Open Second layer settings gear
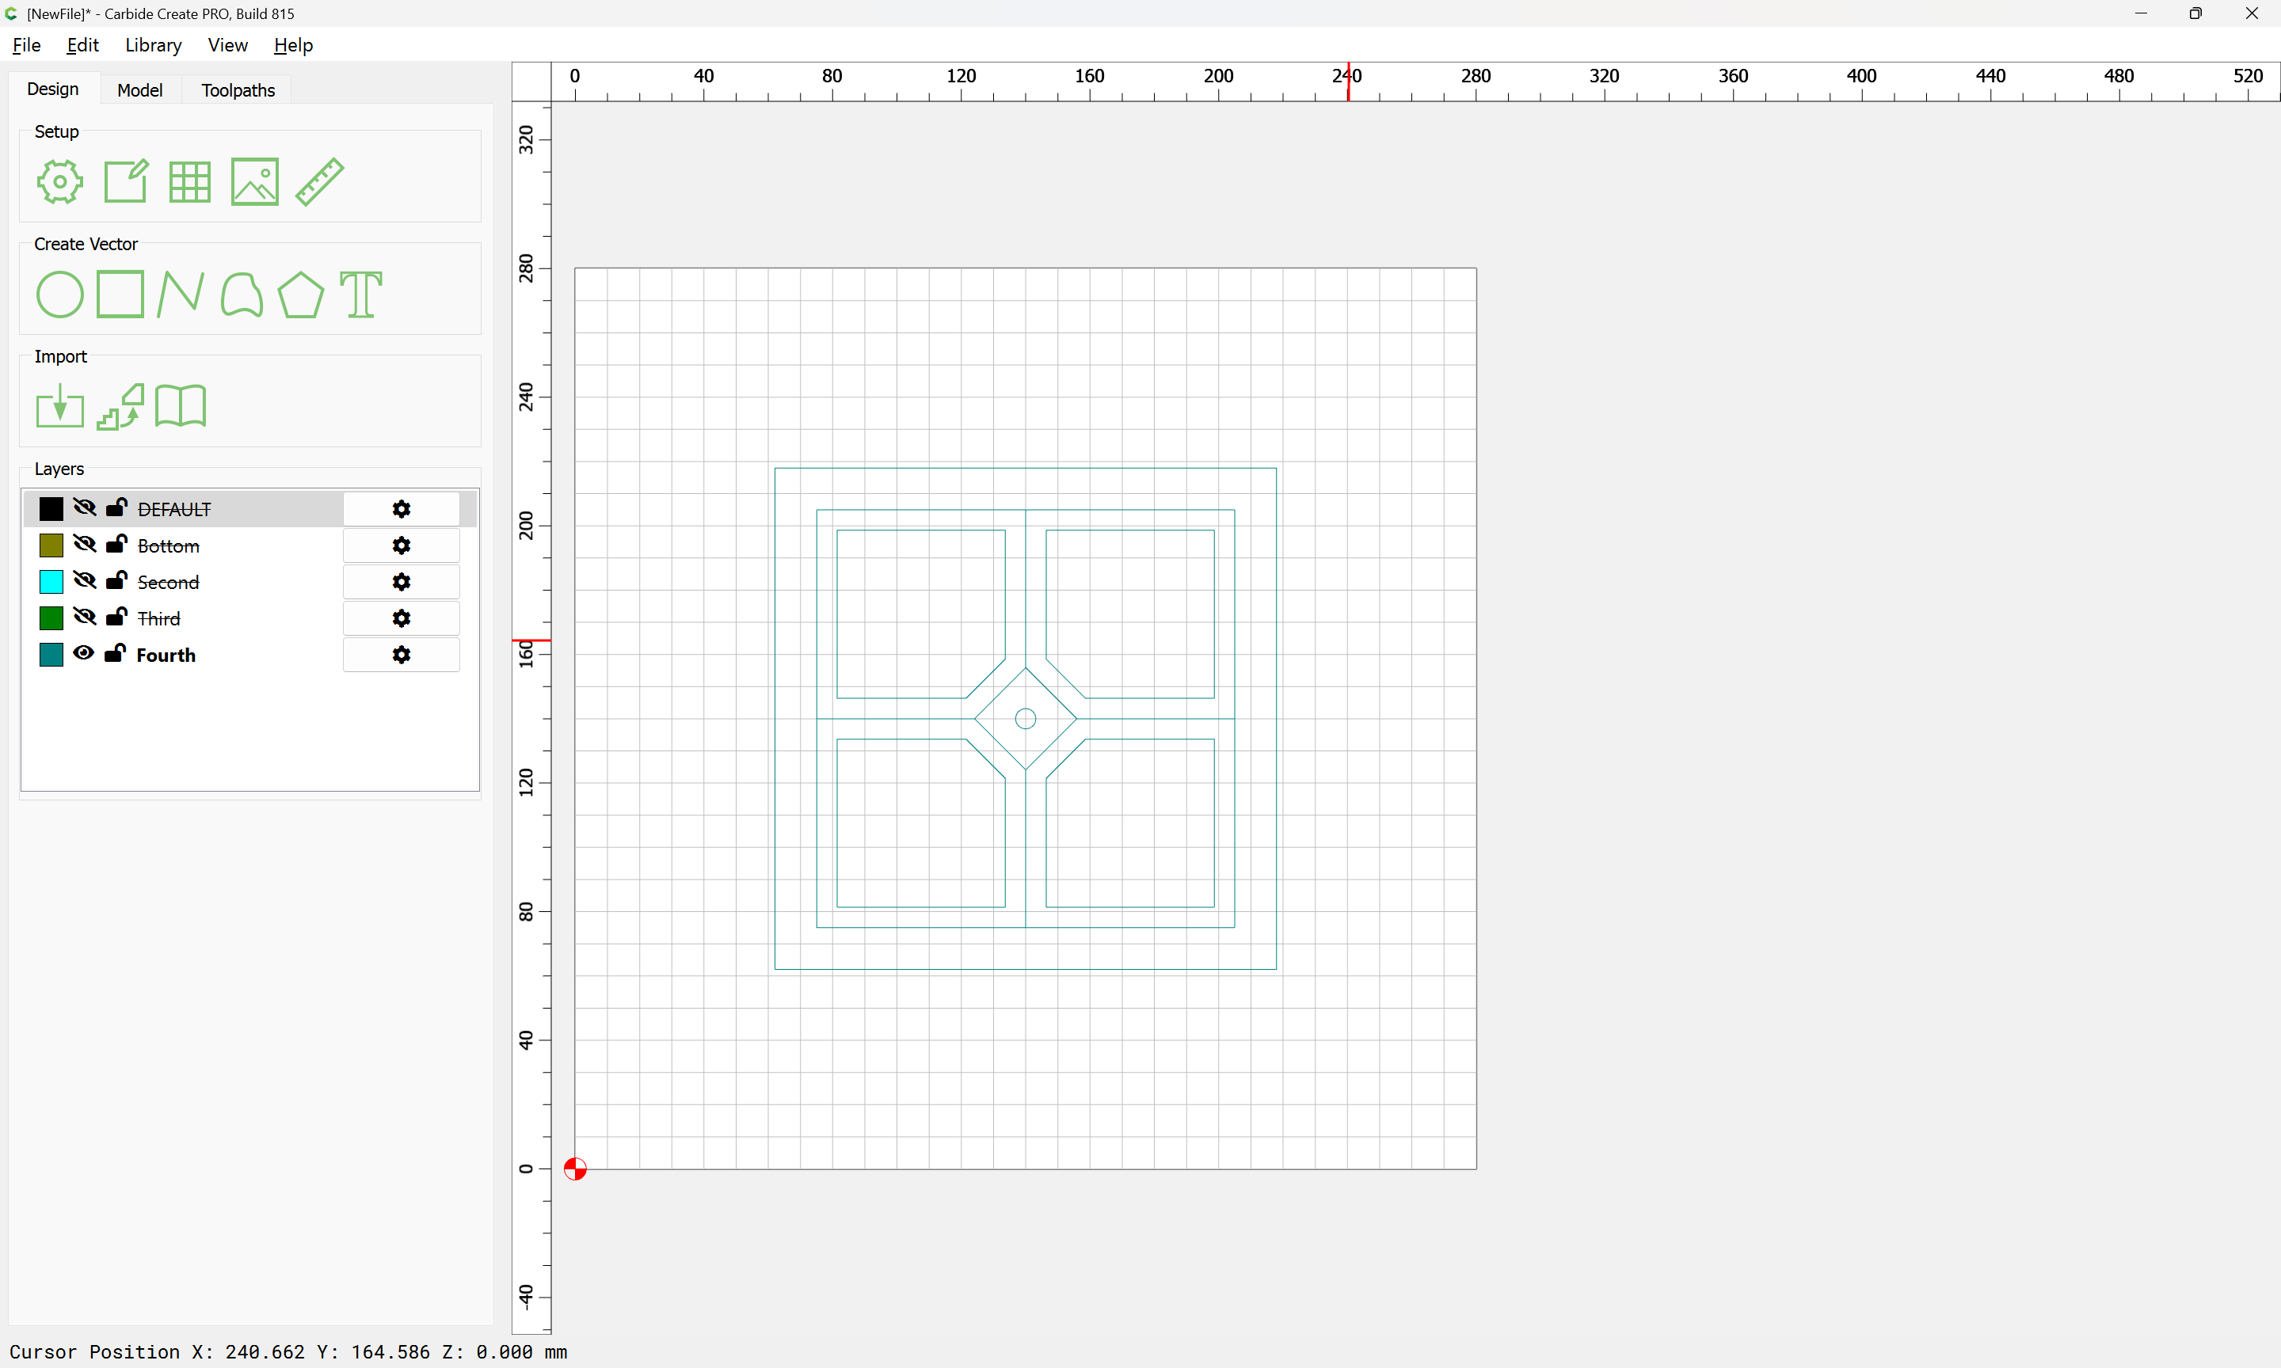This screenshot has width=2281, height=1368. coord(401,582)
